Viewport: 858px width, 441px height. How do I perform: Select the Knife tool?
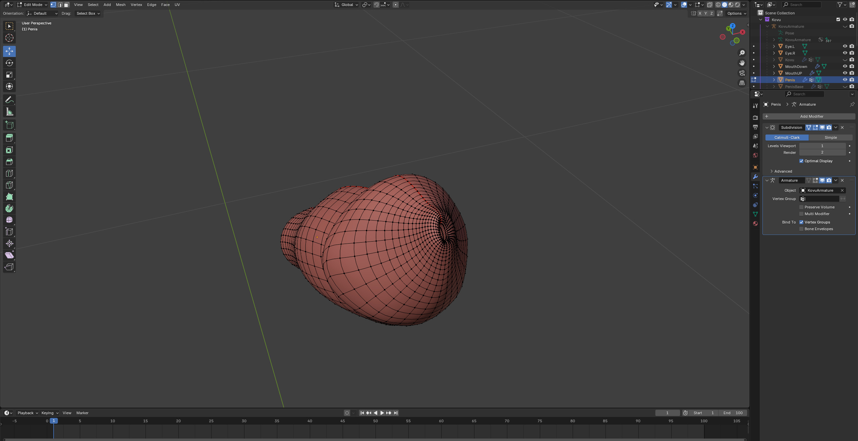click(x=9, y=185)
